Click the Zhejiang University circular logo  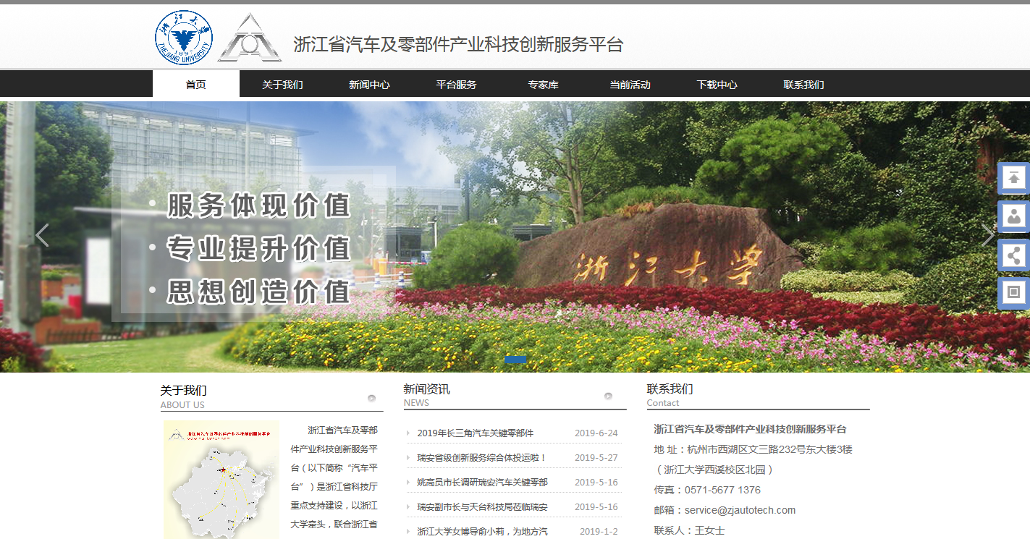tap(184, 36)
